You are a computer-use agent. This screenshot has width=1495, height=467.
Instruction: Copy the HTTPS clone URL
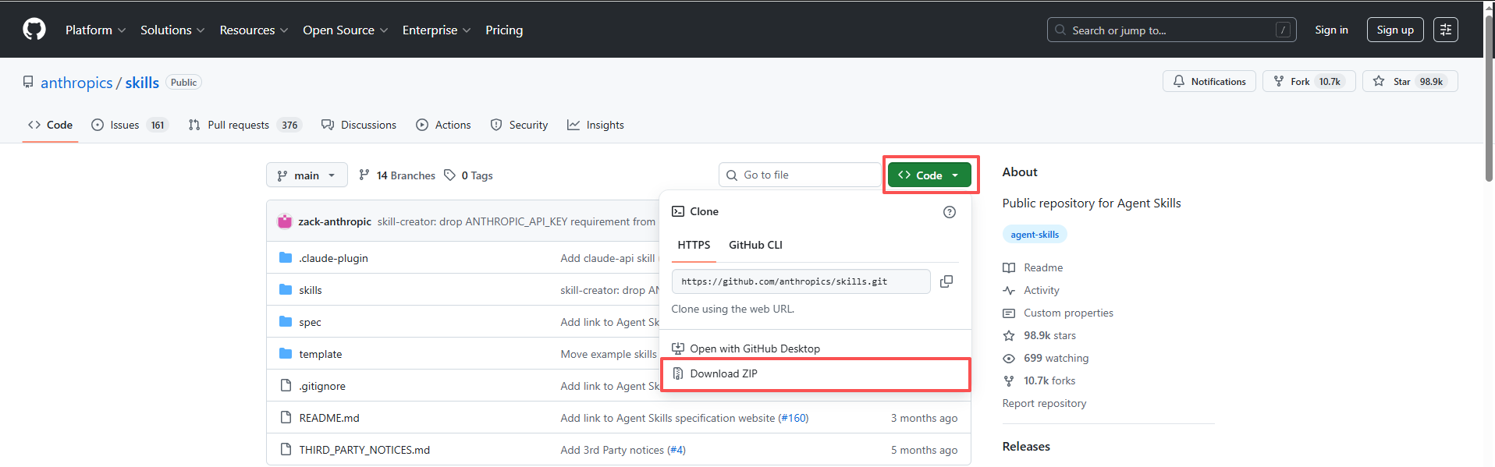[946, 281]
